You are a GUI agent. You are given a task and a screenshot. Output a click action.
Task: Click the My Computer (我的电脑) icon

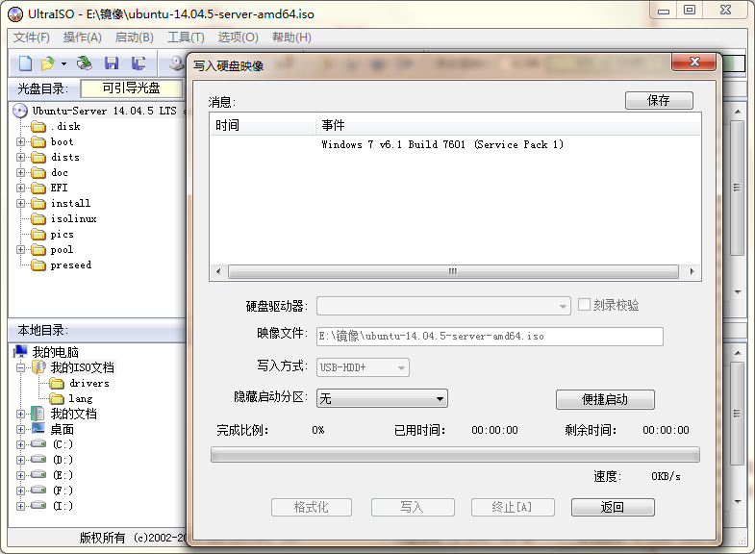click(x=21, y=352)
